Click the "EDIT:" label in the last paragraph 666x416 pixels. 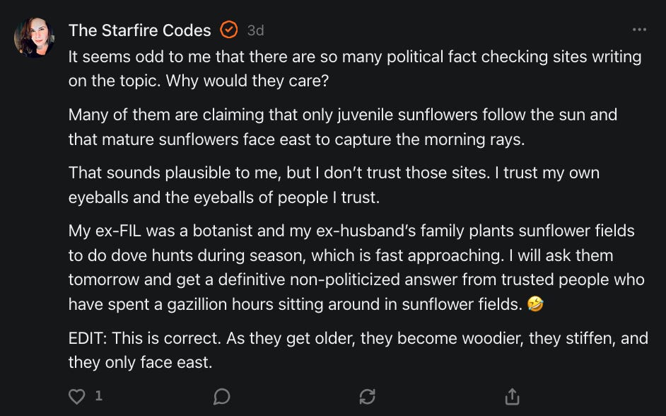pos(88,338)
